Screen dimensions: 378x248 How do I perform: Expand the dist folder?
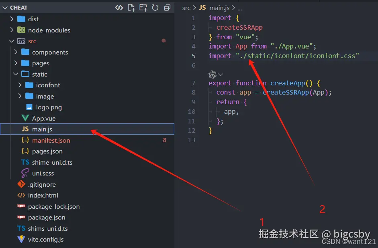click(11, 18)
